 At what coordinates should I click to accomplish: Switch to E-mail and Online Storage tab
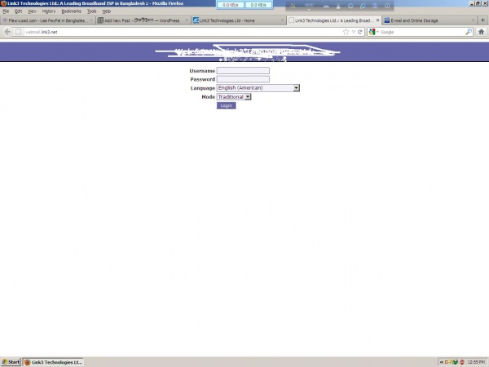point(430,20)
